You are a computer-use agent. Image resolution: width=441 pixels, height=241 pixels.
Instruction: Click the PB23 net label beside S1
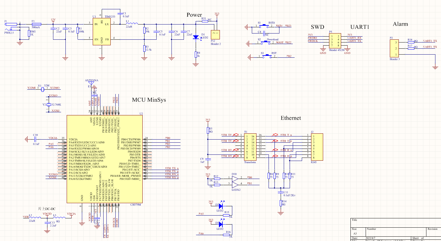click(288, 26)
